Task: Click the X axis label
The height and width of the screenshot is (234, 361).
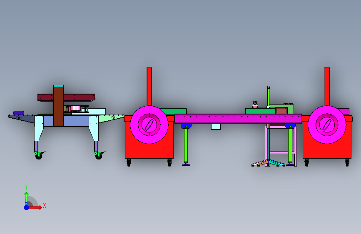Action: click(x=45, y=205)
